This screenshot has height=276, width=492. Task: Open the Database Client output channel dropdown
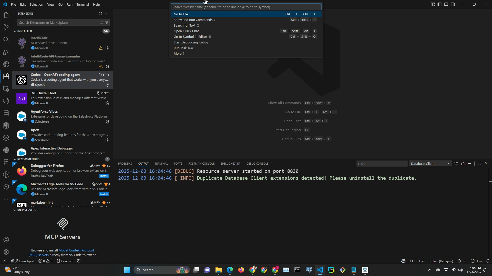(431, 164)
